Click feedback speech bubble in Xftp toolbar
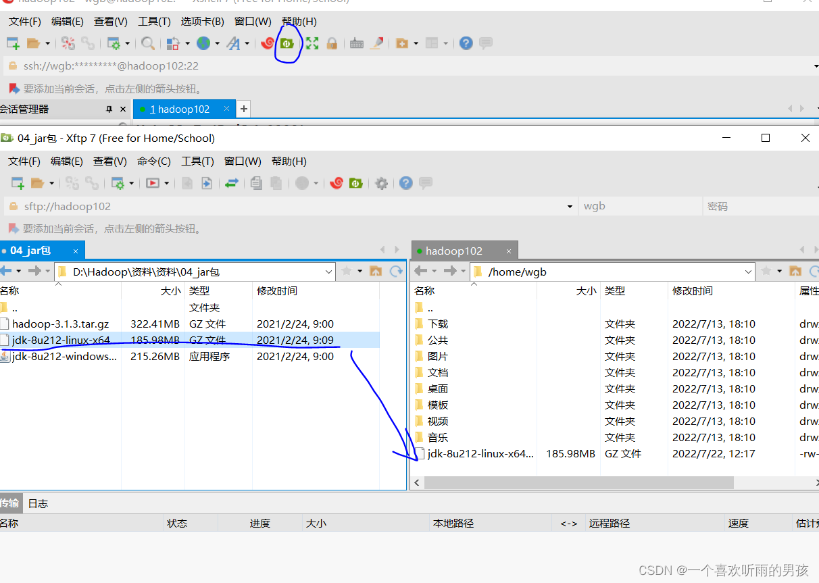Screen dimensions: 819x583 click(426, 183)
